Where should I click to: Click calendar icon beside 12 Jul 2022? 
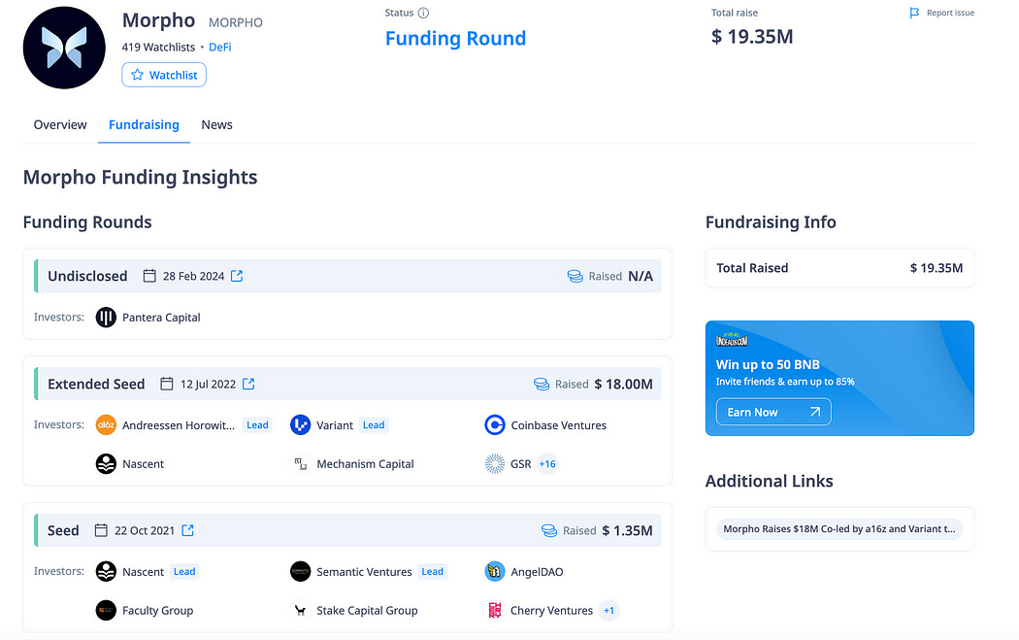[166, 384]
